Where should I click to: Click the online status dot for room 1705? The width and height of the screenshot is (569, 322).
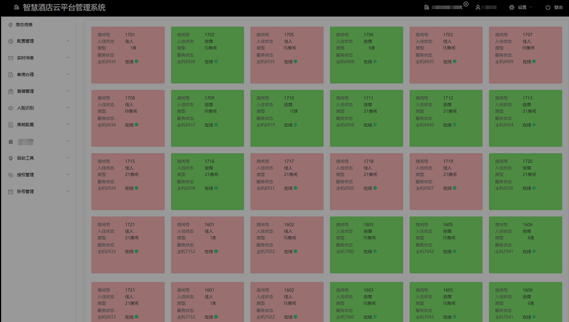click(295, 62)
